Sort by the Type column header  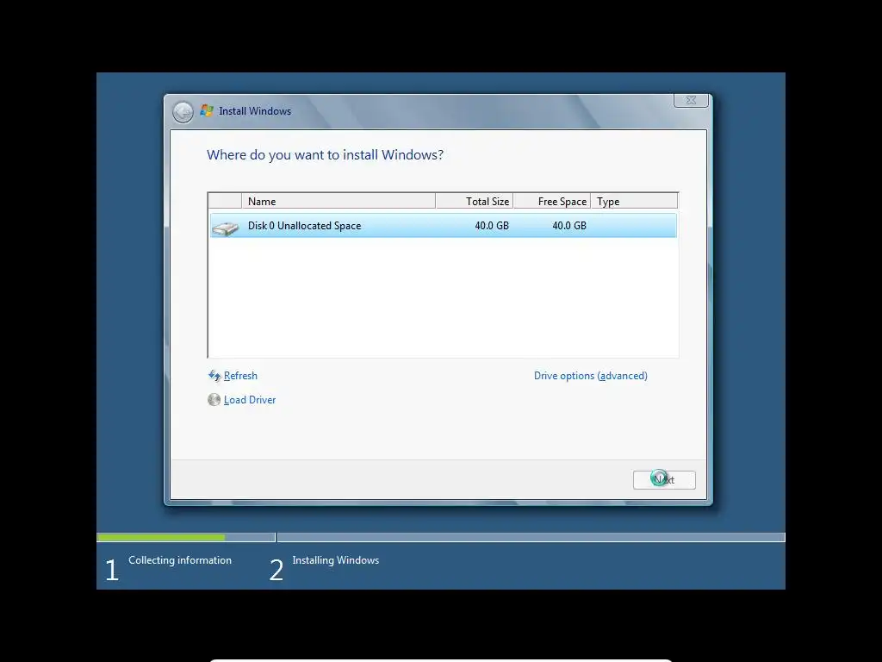[634, 201]
